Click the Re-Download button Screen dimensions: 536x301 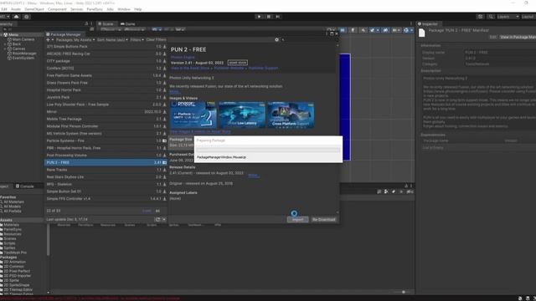(324, 219)
